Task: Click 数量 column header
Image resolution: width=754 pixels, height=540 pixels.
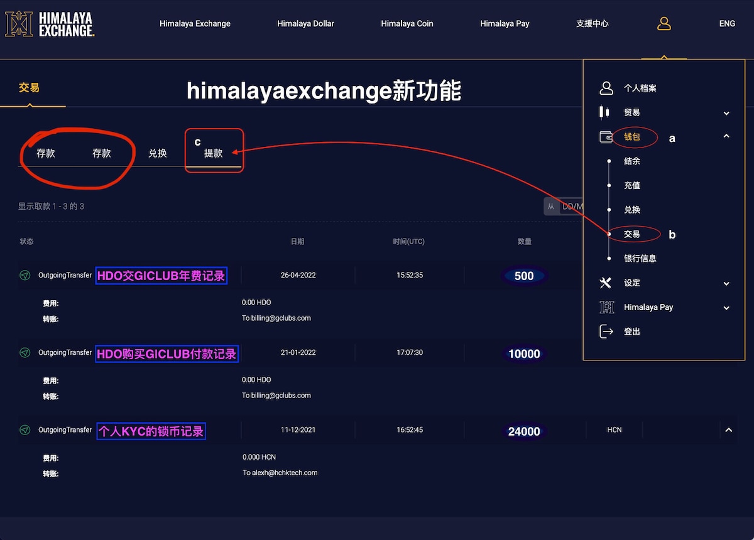Action: 524,242
